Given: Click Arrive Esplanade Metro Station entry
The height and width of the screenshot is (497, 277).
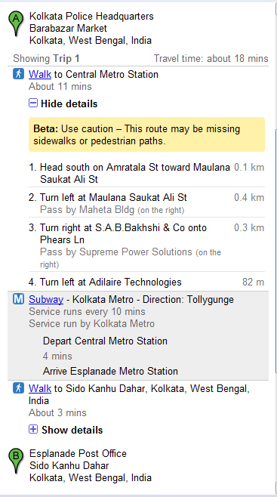Looking at the screenshot, I should 110,371.
